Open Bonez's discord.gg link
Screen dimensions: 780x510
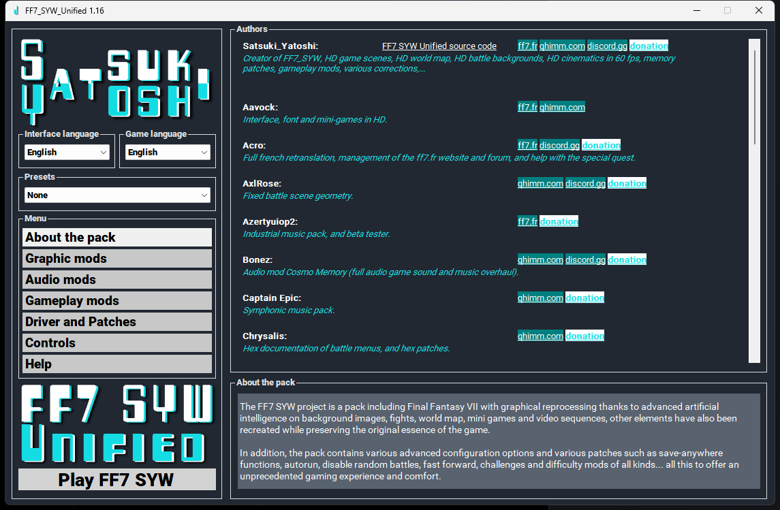tap(585, 259)
